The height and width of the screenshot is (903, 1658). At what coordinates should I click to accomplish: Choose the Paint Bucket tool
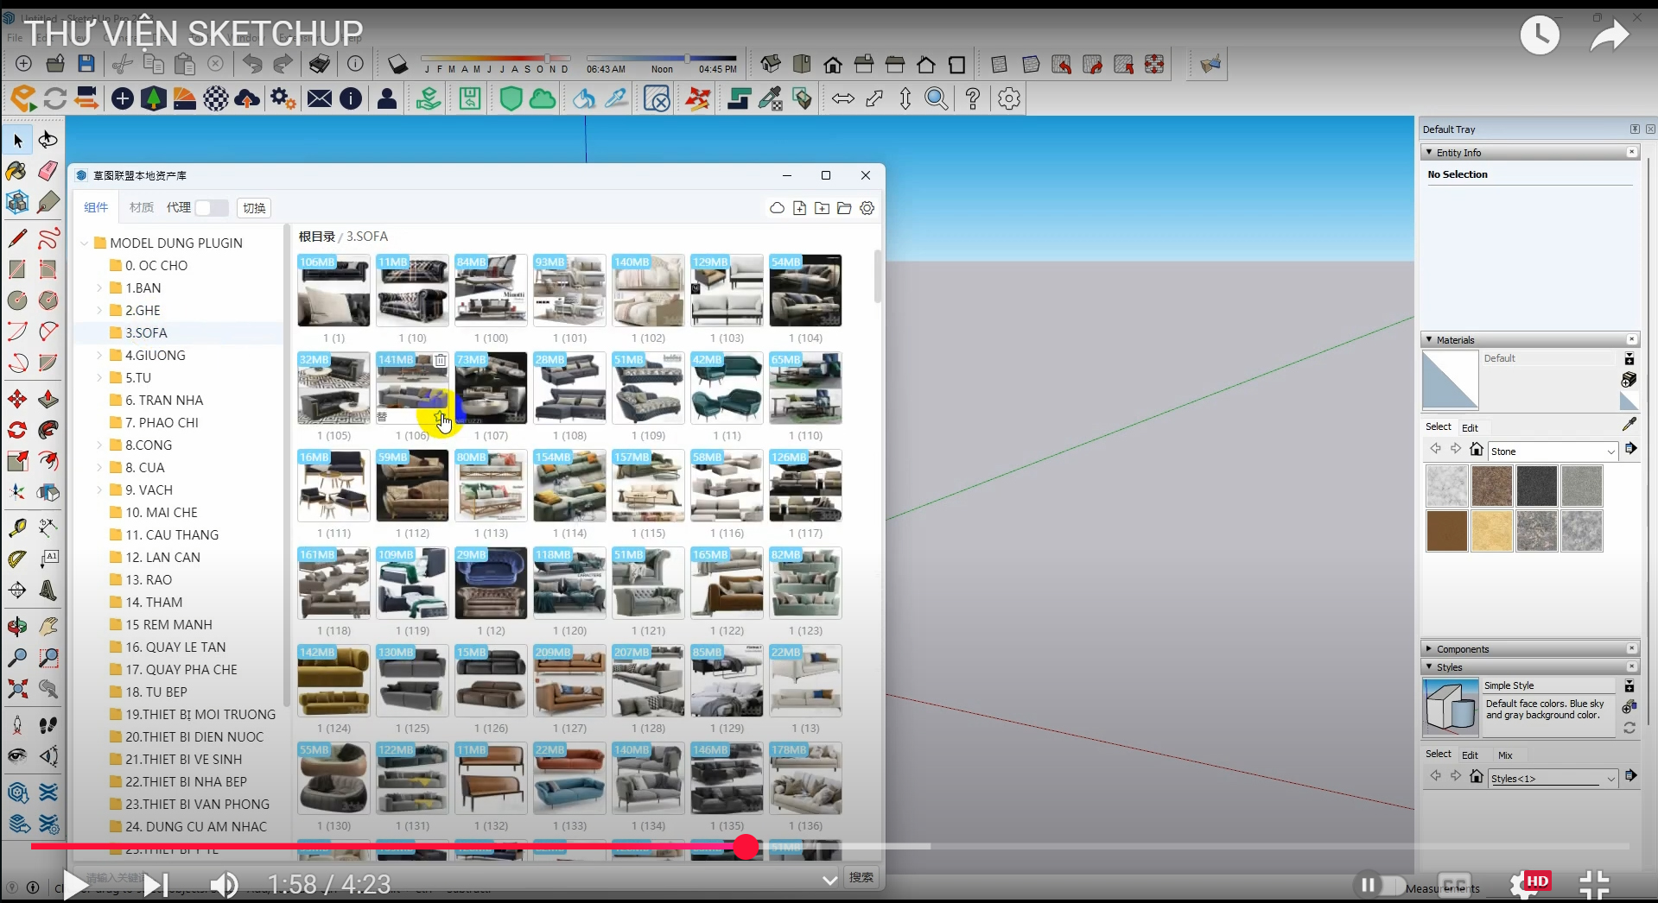coord(17,171)
